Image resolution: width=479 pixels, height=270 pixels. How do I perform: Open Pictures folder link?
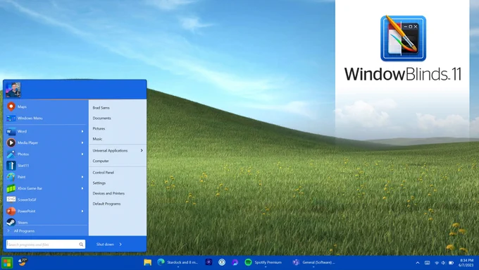click(x=99, y=128)
